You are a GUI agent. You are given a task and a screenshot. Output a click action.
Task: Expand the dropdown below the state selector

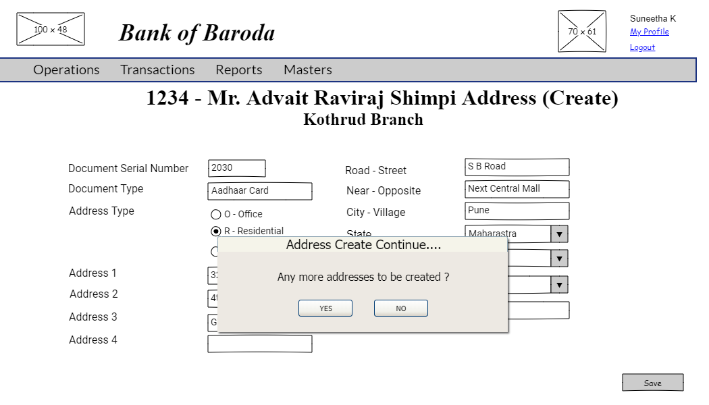coord(558,258)
